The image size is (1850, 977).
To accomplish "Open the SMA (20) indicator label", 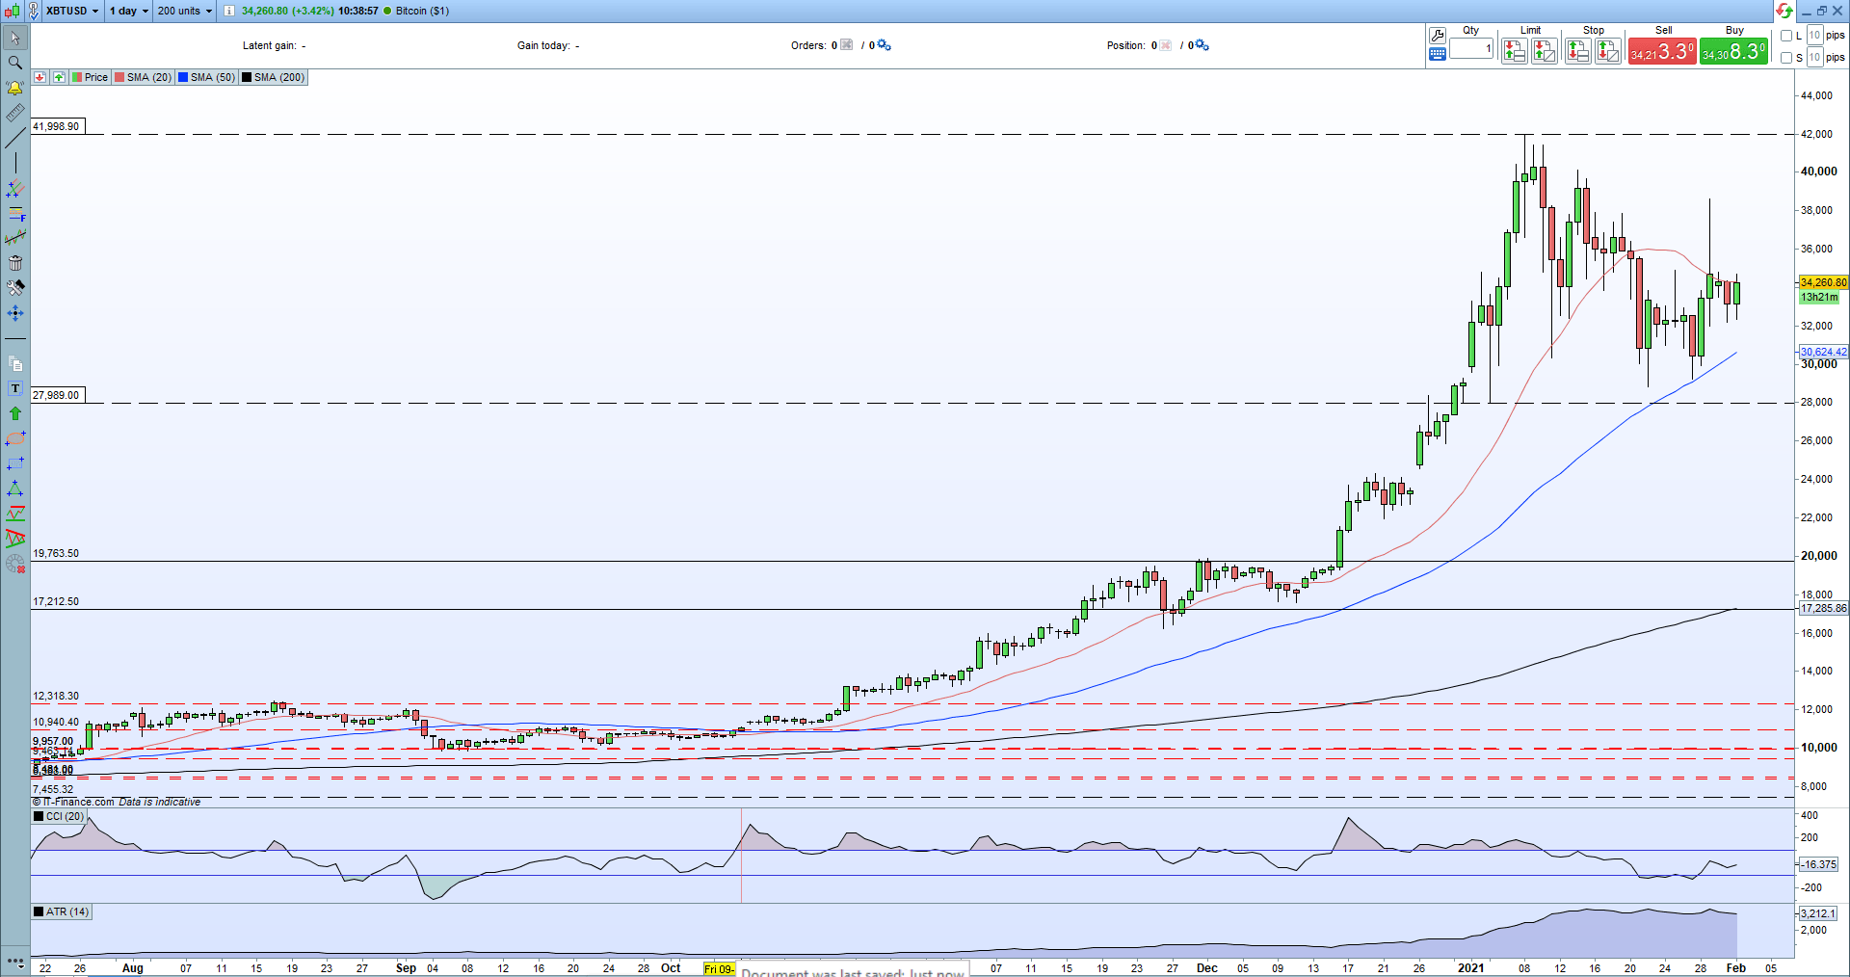I will [x=143, y=77].
